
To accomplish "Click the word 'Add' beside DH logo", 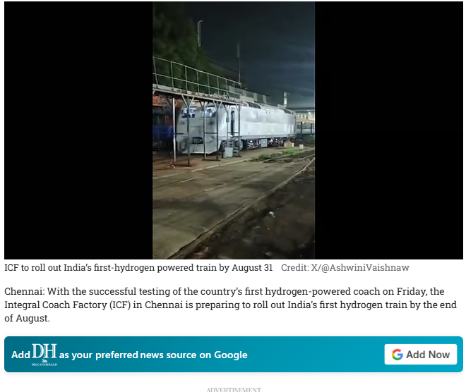I will pos(20,355).
